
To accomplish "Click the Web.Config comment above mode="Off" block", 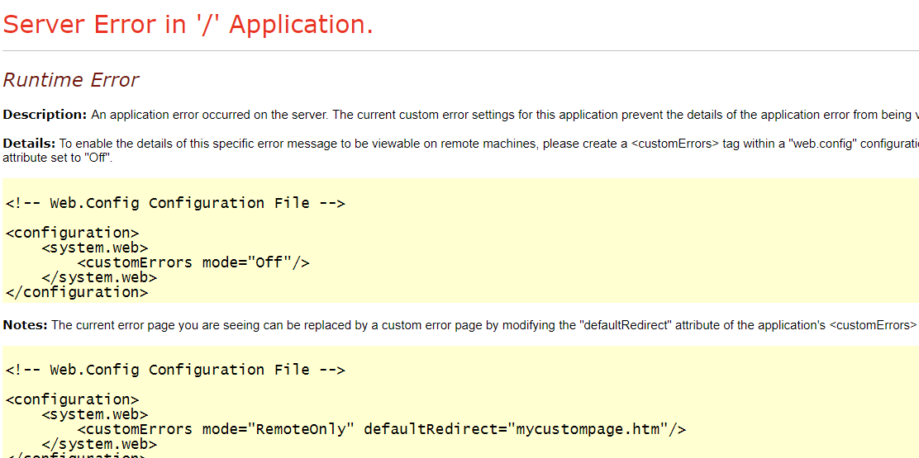I will [175, 203].
